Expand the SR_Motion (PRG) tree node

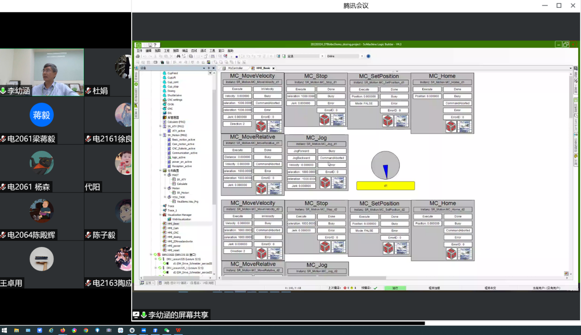coord(160,135)
